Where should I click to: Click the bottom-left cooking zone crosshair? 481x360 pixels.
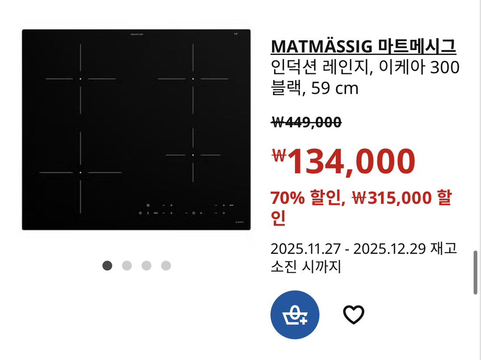(80, 172)
